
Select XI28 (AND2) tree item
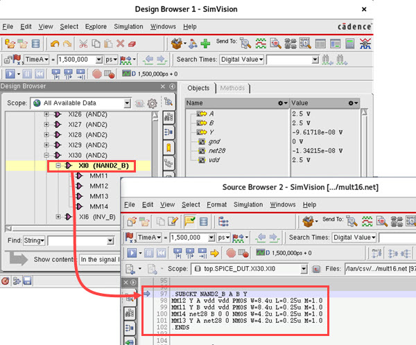click(x=87, y=134)
